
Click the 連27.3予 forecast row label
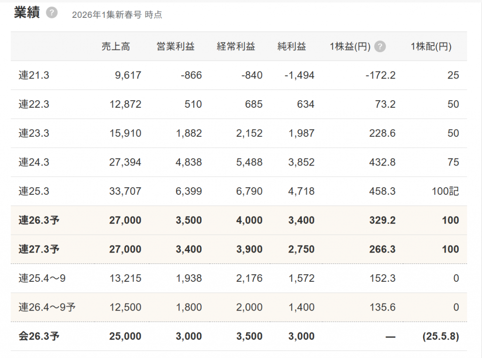(39, 250)
